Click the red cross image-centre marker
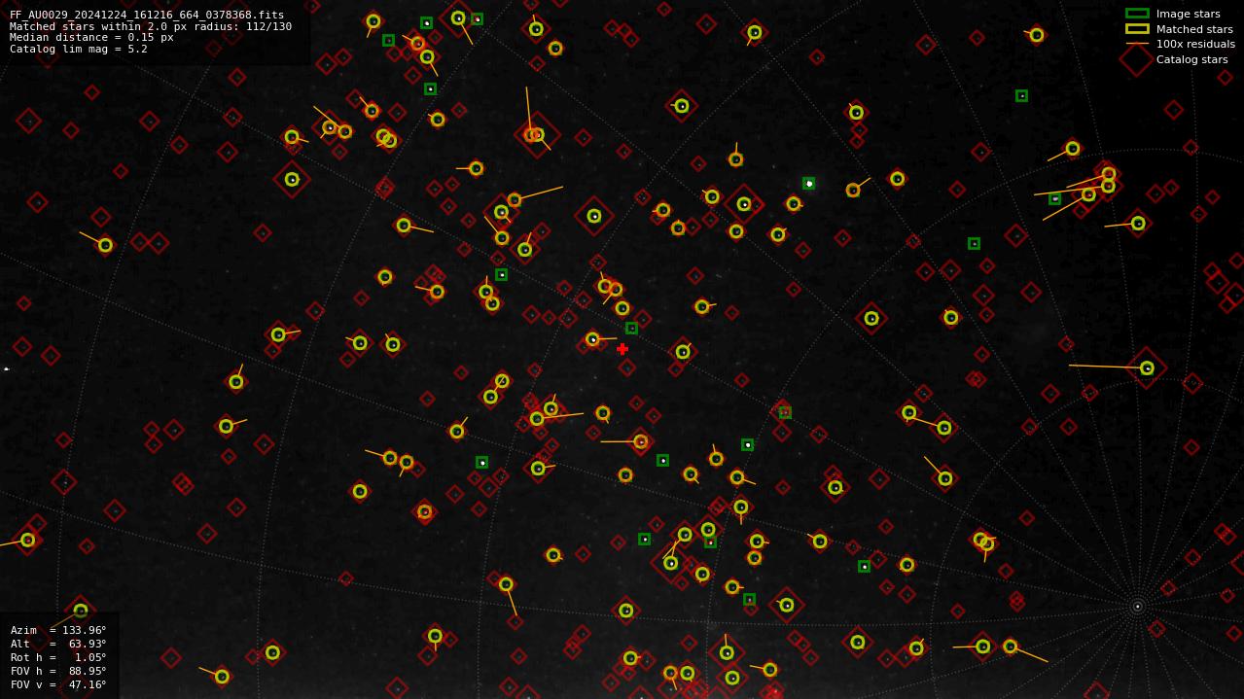This screenshot has height=699, width=1244. pyautogui.click(x=622, y=349)
